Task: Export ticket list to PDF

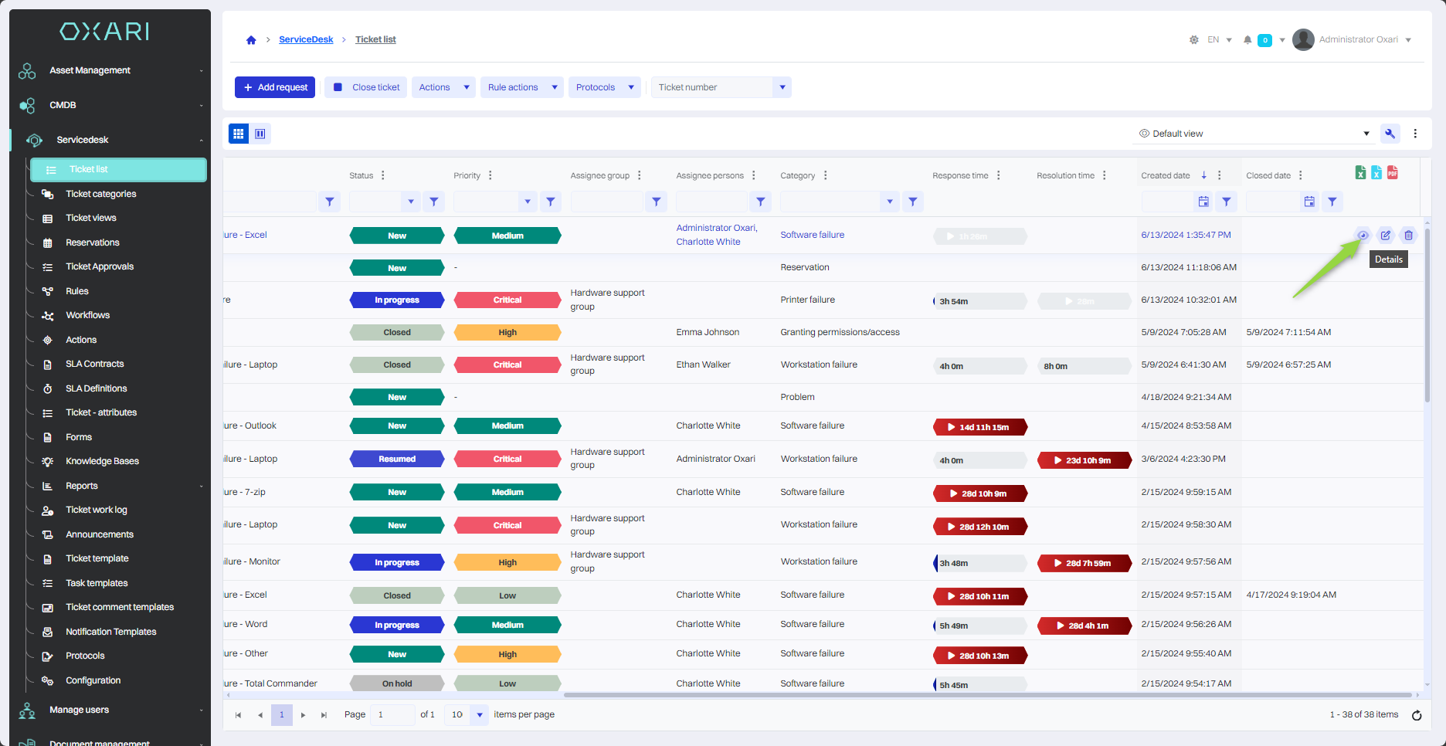Action: (x=1392, y=172)
